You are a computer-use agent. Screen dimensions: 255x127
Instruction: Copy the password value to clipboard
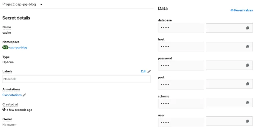click(247, 65)
